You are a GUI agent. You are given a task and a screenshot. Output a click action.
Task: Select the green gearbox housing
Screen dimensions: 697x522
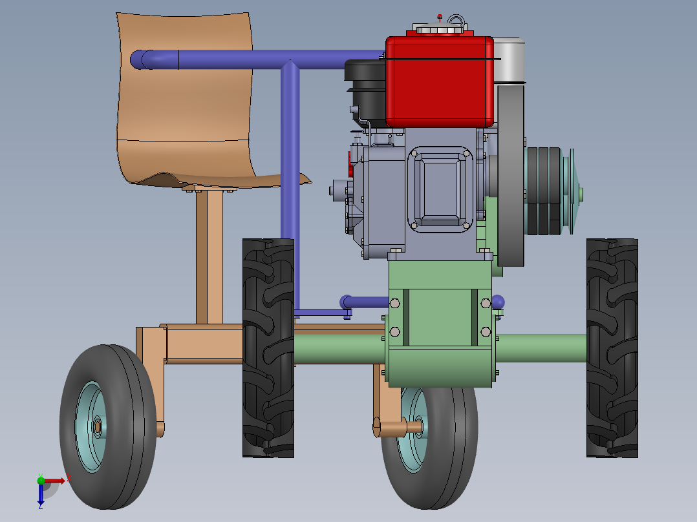click(x=440, y=324)
